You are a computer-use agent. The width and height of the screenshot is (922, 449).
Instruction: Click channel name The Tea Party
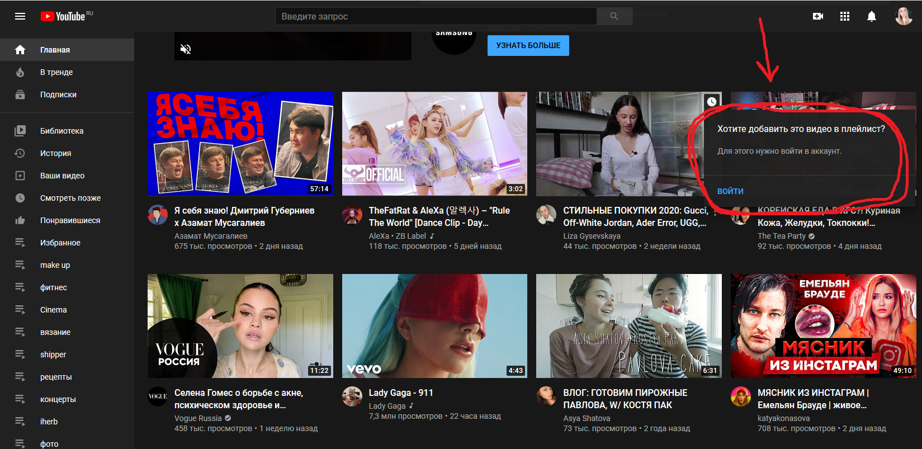tap(782, 236)
